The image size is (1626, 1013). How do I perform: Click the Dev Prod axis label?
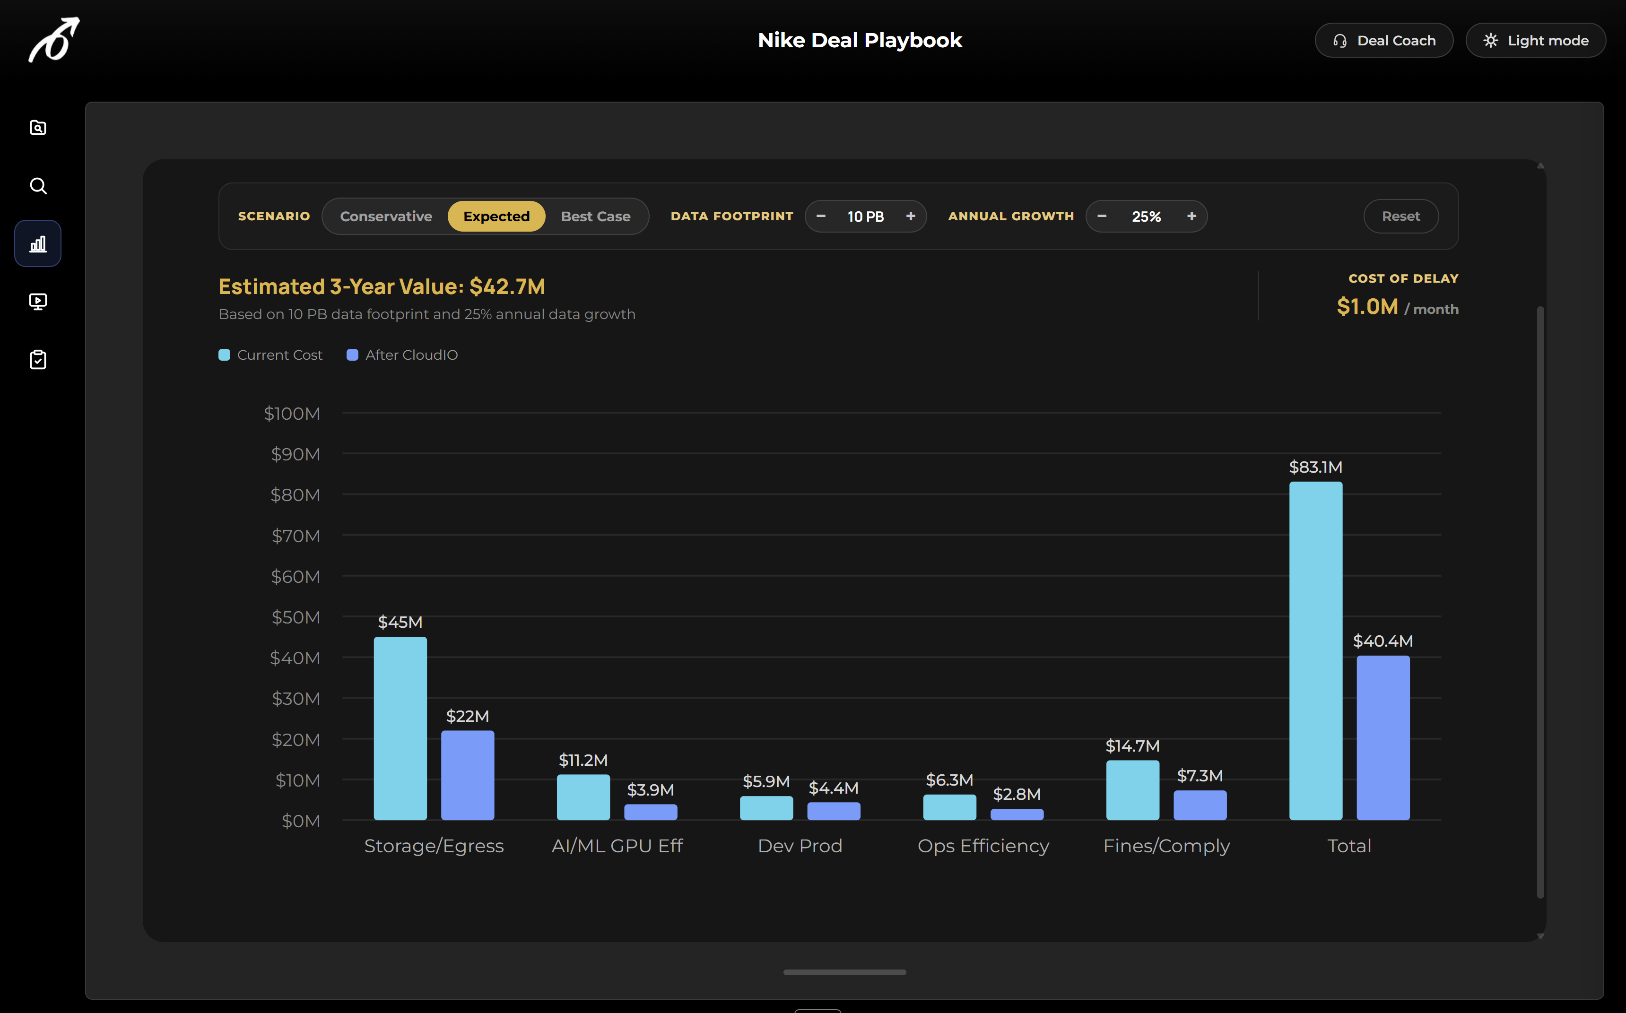[x=800, y=846]
